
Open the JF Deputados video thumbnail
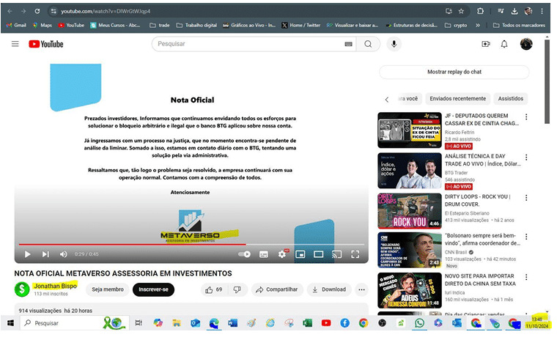tap(410, 130)
